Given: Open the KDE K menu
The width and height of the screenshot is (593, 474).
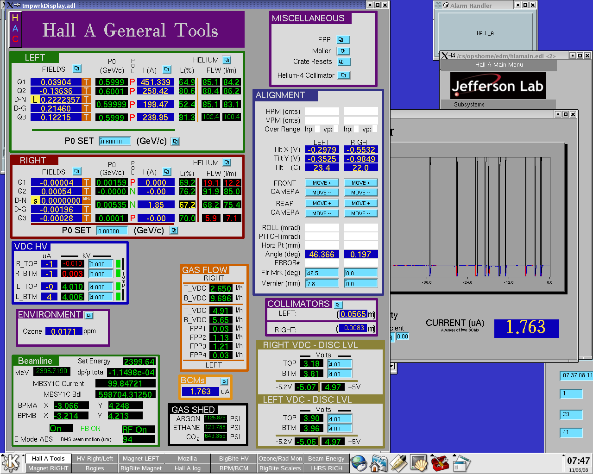Looking at the screenshot, I should (x=11, y=463).
